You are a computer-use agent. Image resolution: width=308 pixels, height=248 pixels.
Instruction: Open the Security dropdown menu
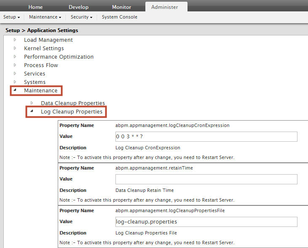point(82,17)
